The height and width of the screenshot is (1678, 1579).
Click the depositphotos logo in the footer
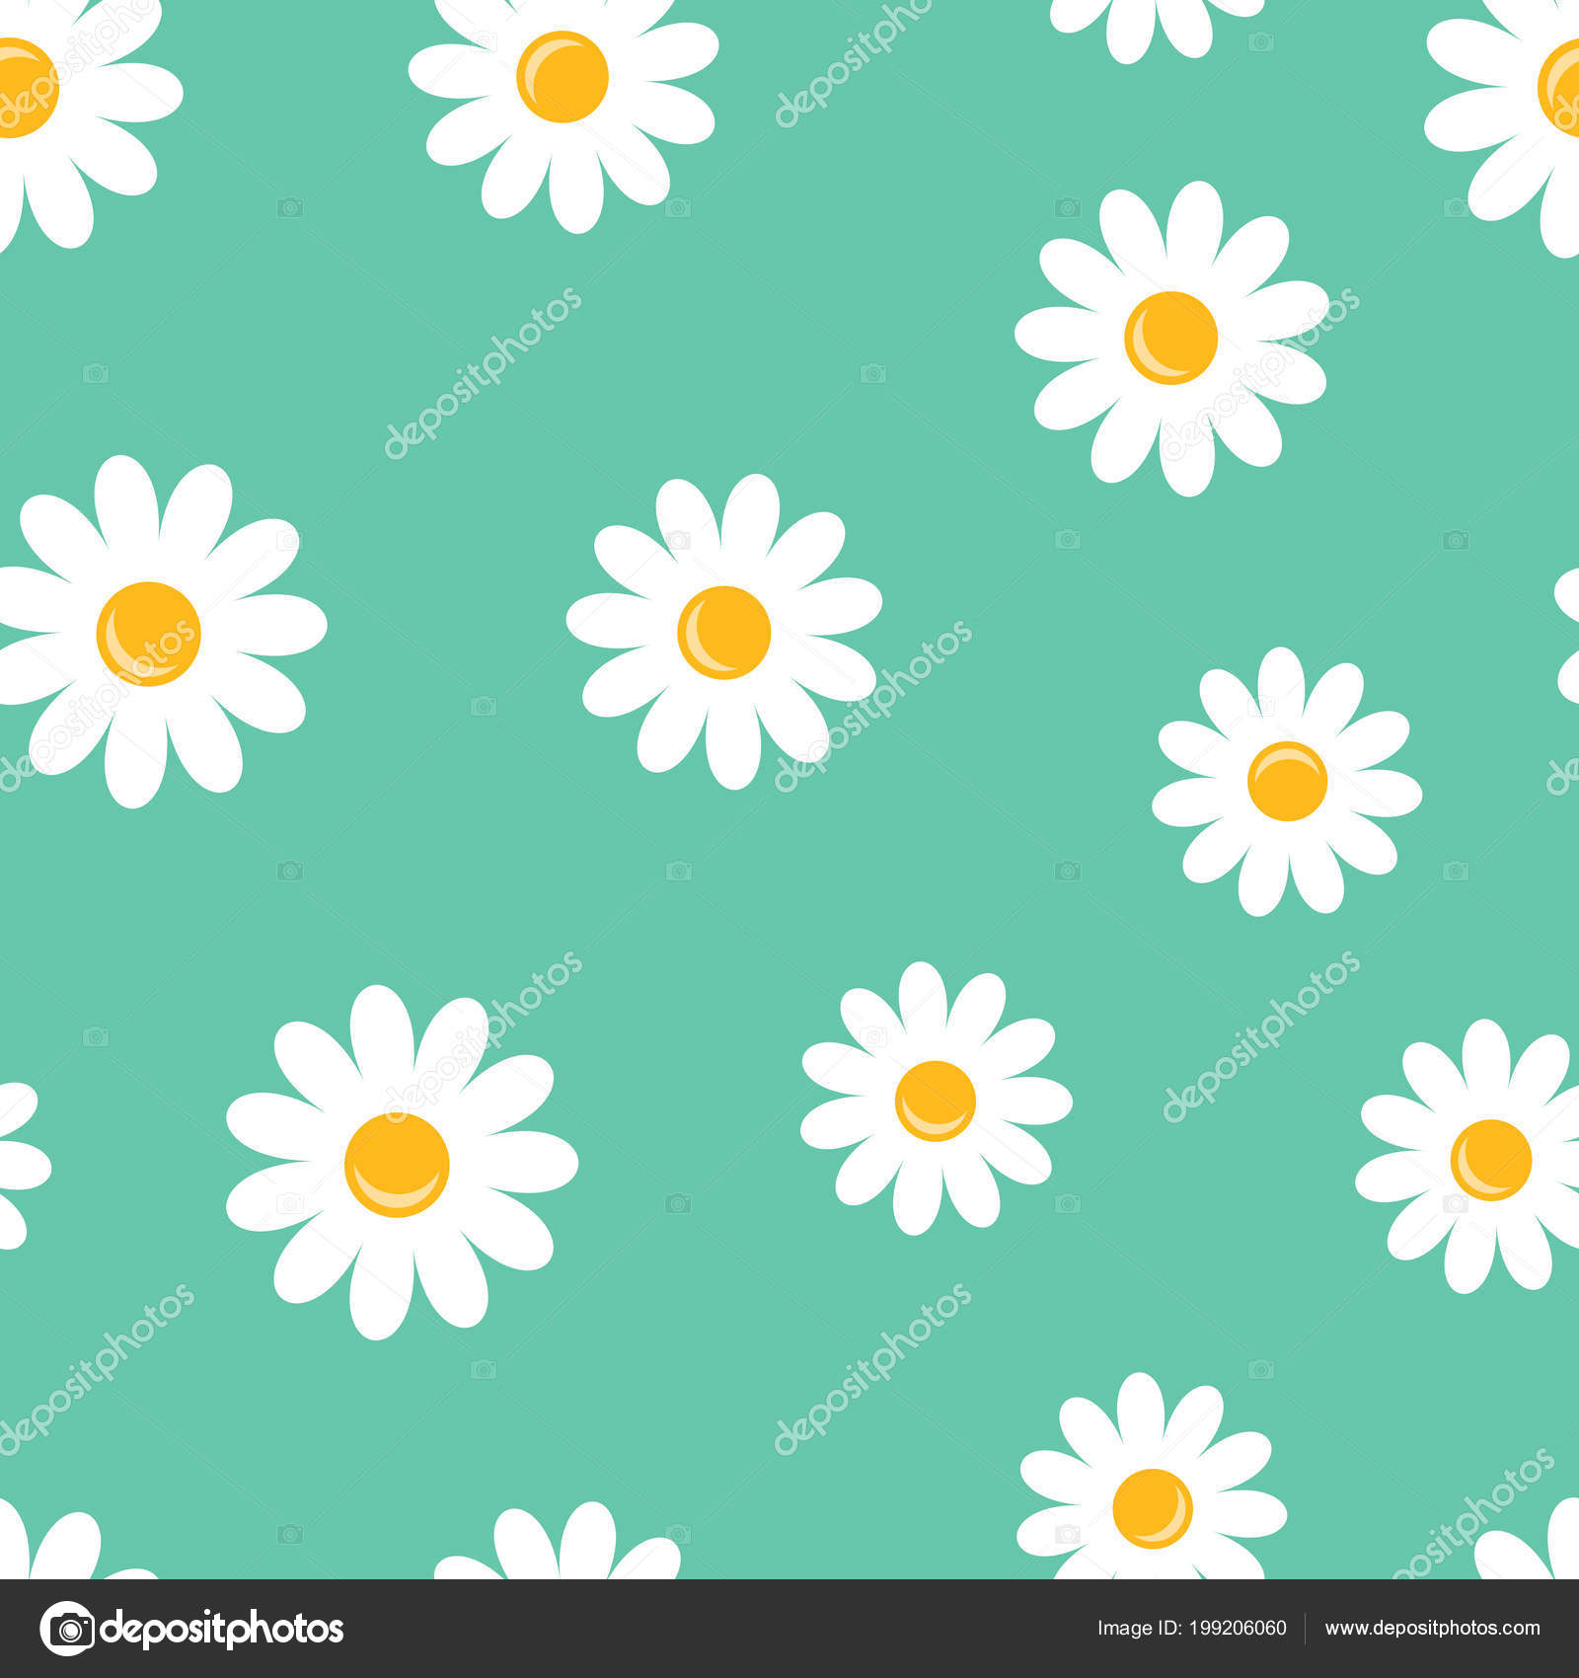tap(191, 1629)
